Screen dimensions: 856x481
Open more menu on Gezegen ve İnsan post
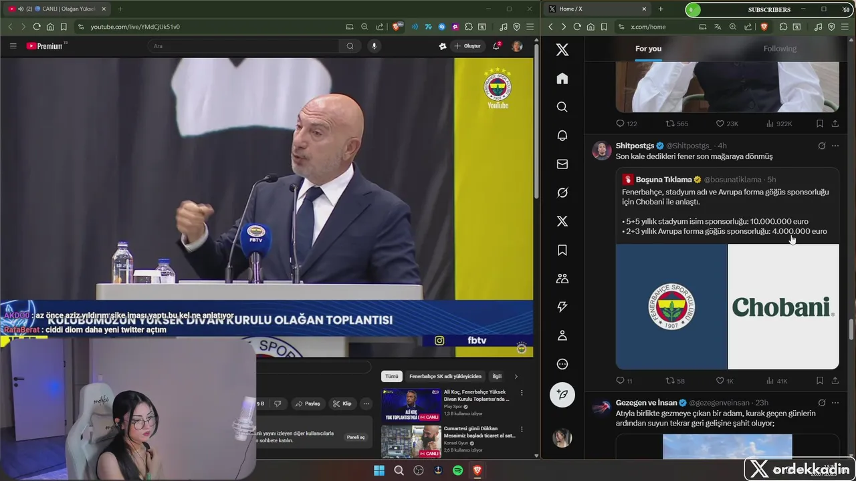835,403
